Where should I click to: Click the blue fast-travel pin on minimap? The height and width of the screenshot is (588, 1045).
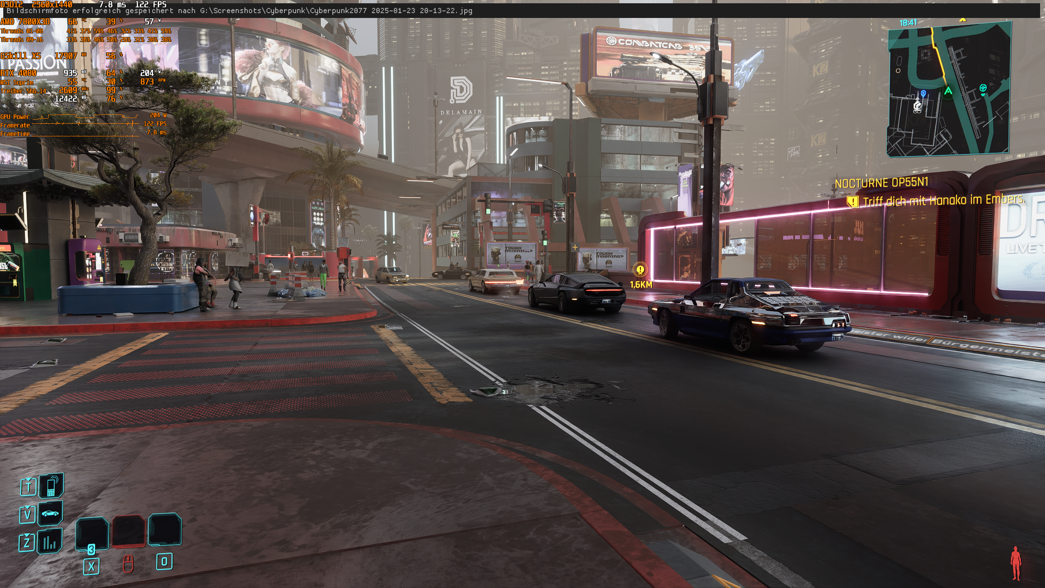tap(923, 94)
